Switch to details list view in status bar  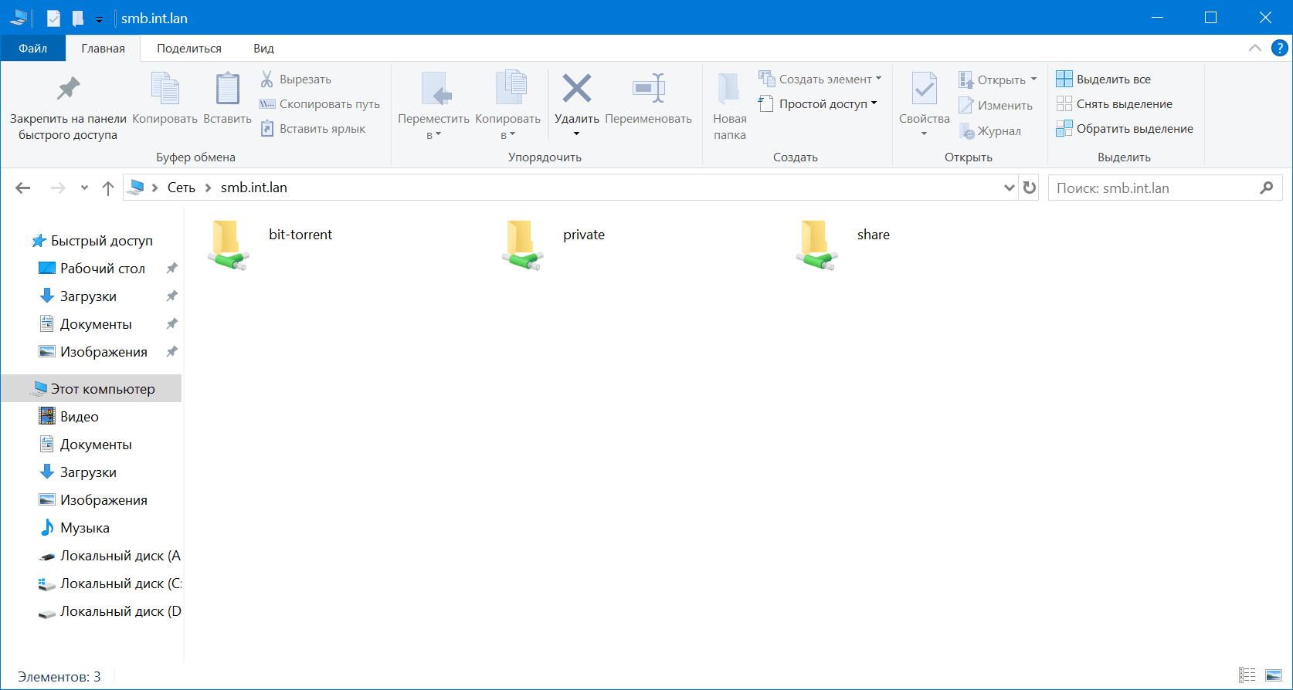click(x=1247, y=676)
